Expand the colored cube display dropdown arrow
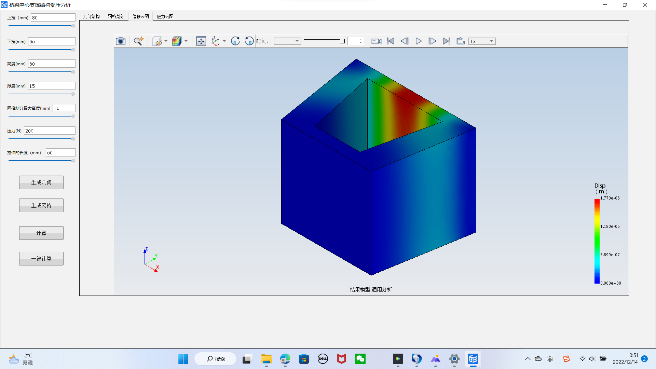Viewport: 656px width, 369px height. pos(186,41)
